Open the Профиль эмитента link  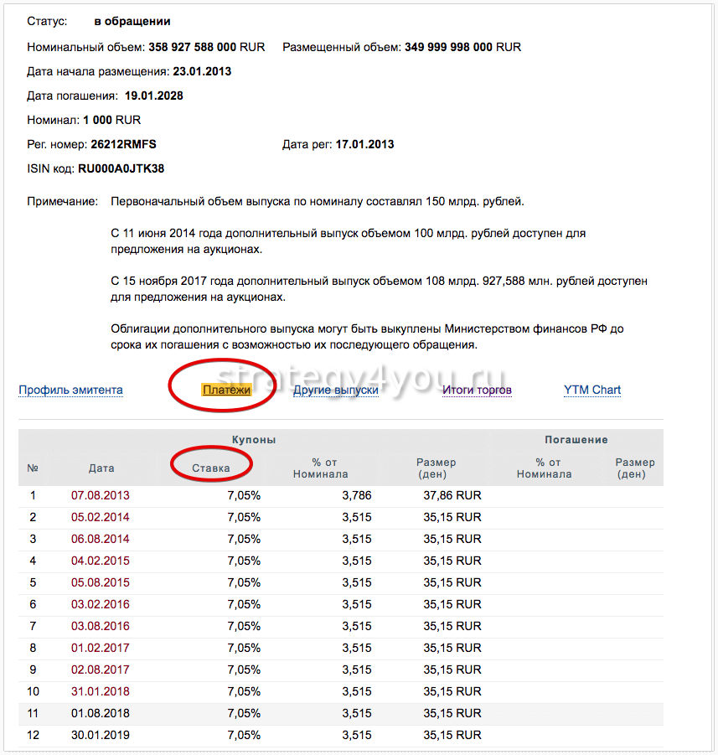point(70,390)
